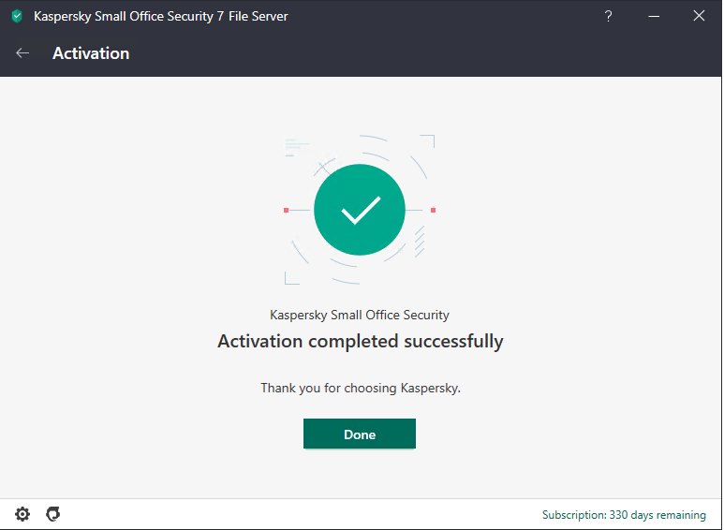Click the 'Kaspersky Small Office Security' label above the heading
724x530 pixels.
(360, 315)
